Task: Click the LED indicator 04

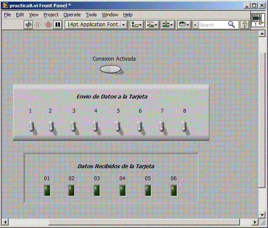Action: 122,191
